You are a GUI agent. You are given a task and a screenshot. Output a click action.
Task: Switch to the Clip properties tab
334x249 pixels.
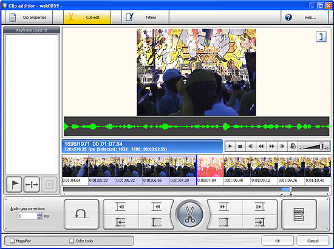(x=27, y=18)
